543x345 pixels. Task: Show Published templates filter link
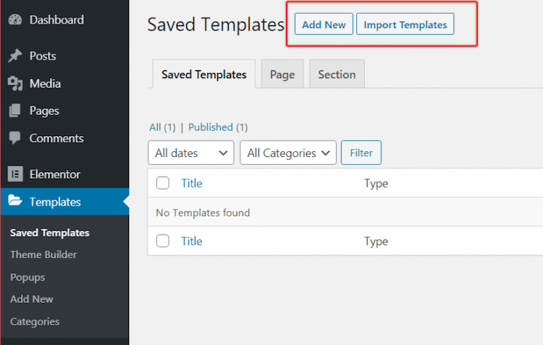point(211,127)
